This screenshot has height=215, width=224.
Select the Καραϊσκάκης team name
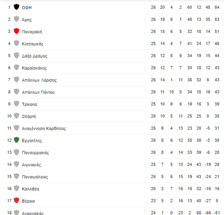(34, 68)
